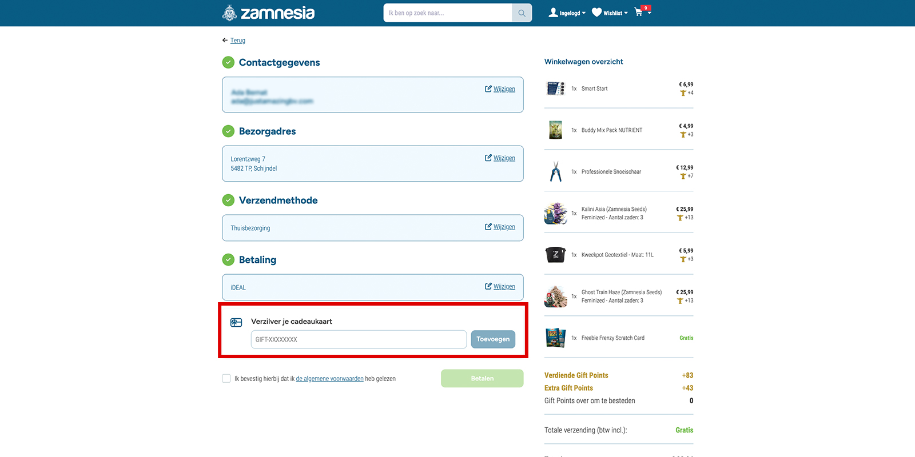Click the account user icon
Image resolution: width=915 pixels, height=457 pixels.
553,13
